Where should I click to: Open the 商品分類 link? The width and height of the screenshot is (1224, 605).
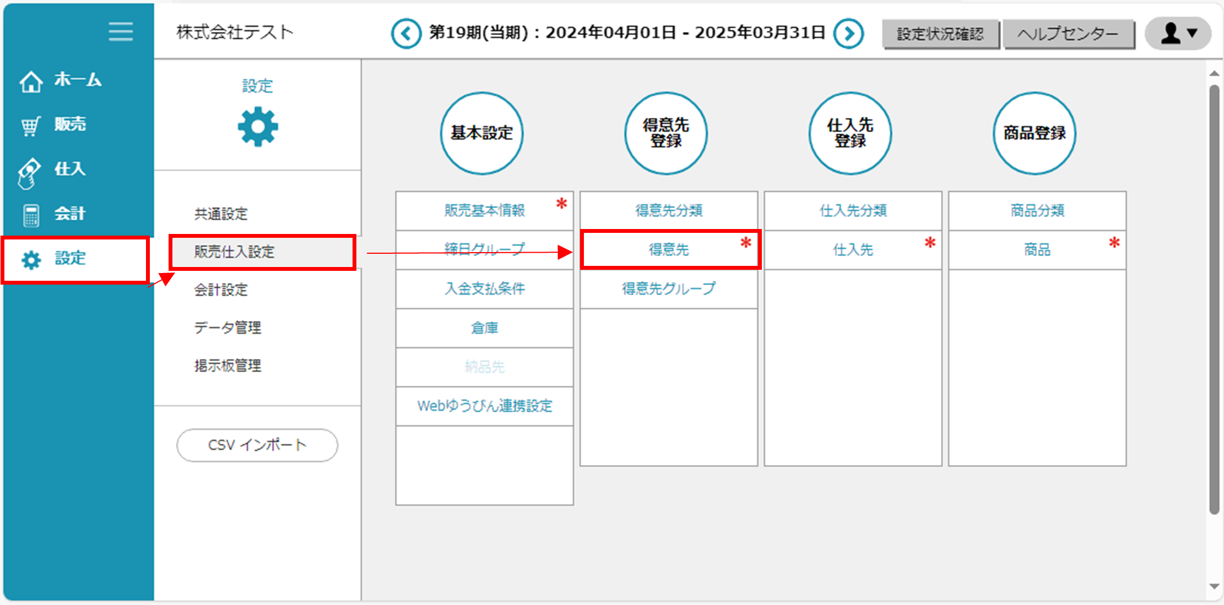coord(1037,210)
